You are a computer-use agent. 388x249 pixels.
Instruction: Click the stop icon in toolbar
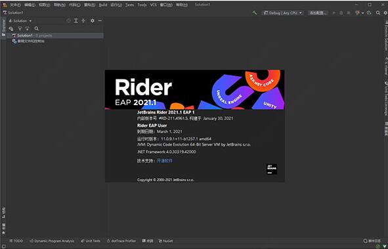(x=349, y=13)
